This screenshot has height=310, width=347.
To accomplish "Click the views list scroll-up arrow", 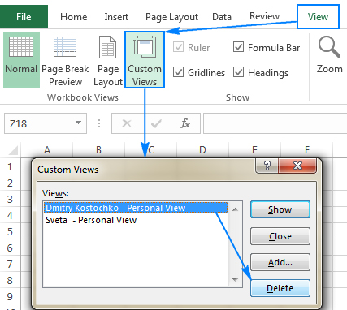I will [x=235, y=209].
